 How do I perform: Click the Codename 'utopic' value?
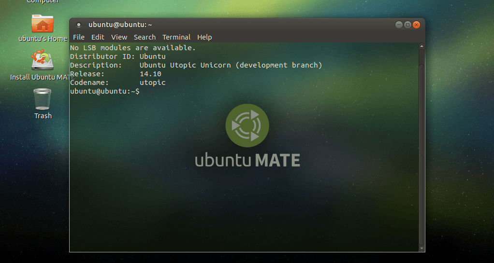(153, 83)
